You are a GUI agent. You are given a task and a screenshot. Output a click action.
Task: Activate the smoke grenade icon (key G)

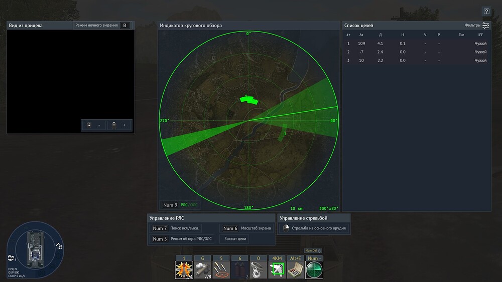(x=202, y=270)
